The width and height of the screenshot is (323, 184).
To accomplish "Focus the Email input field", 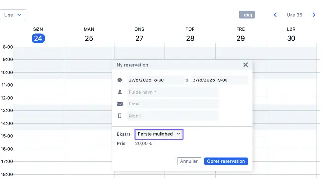I will point(173,104).
